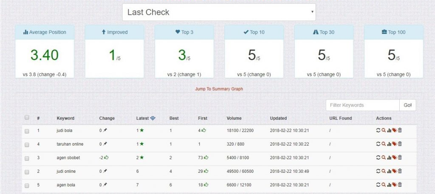435x194 pixels.
Task: Delete the agen bola keyword
Action: point(400,185)
